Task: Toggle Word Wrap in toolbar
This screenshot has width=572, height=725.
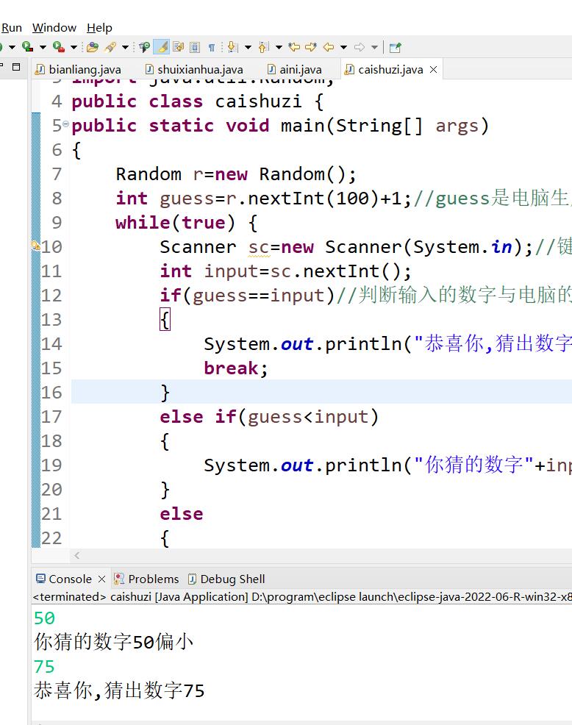Action: tap(178, 47)
